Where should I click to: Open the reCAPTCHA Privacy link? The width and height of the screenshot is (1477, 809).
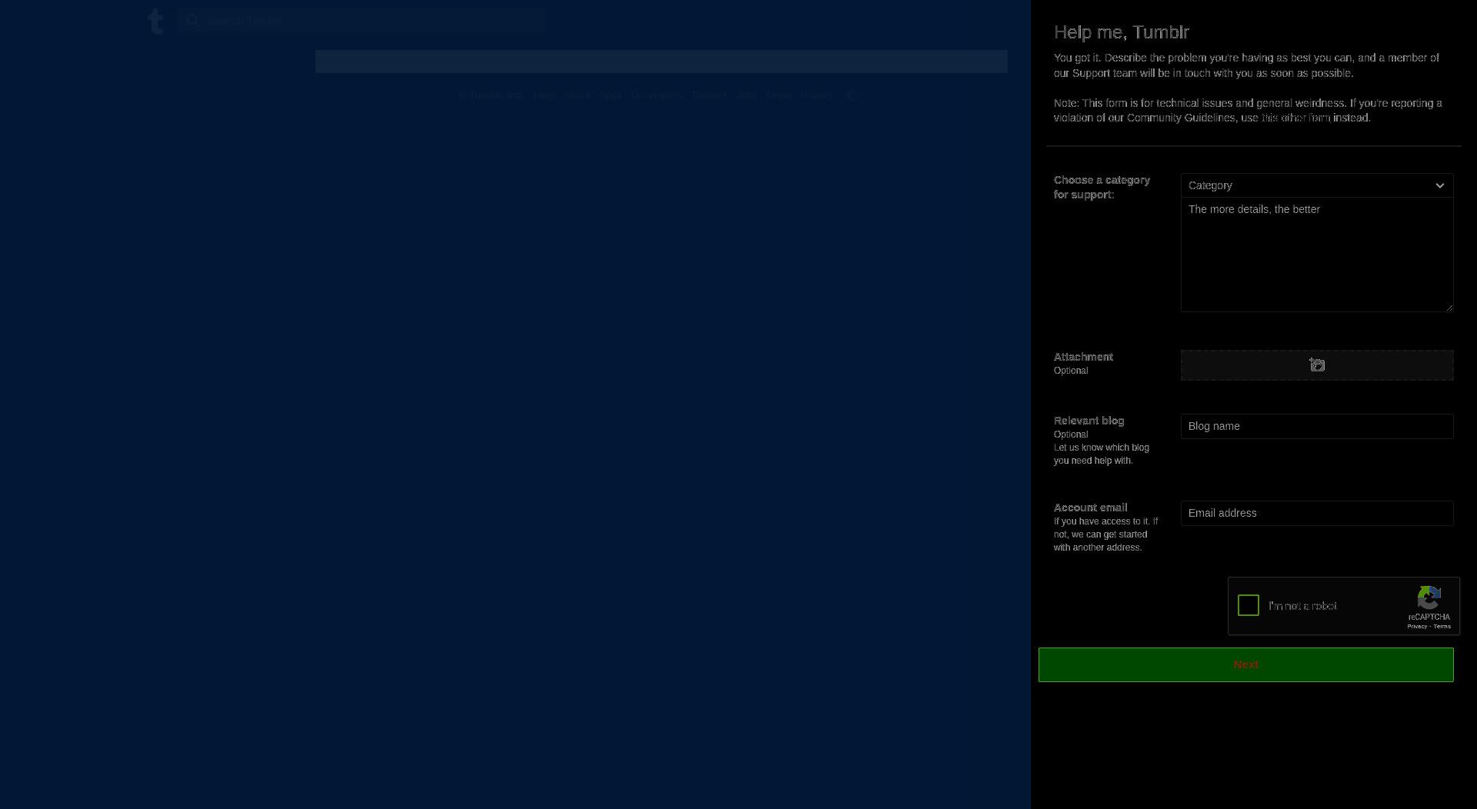tap(1416, 627)
